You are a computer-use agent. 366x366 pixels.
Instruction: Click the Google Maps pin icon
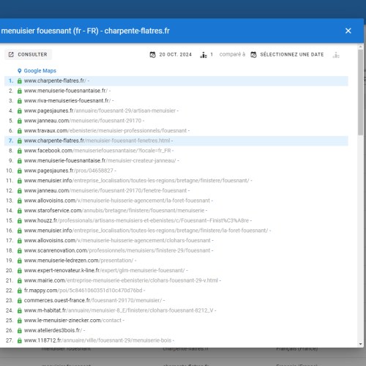tap(20, 71)
